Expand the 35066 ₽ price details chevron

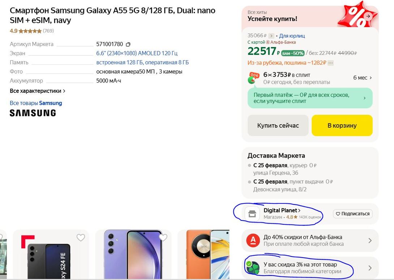271,36
